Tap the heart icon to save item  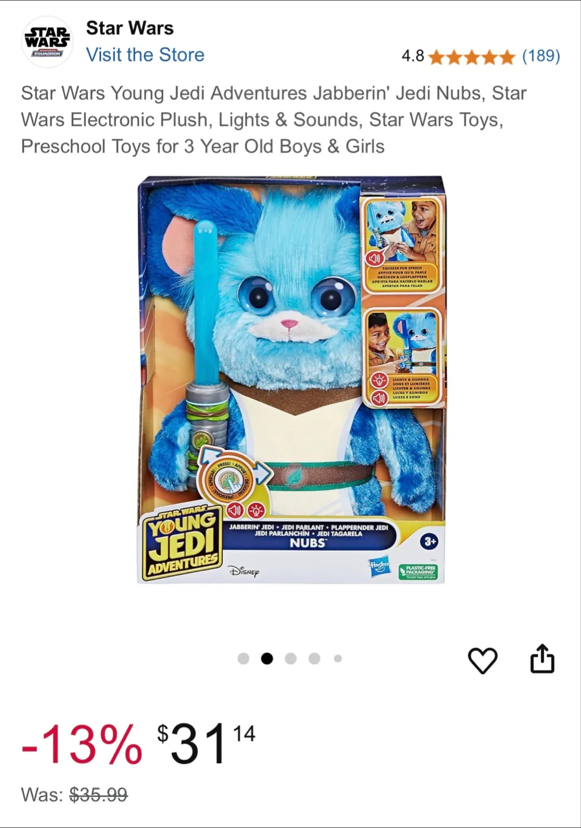483,660
